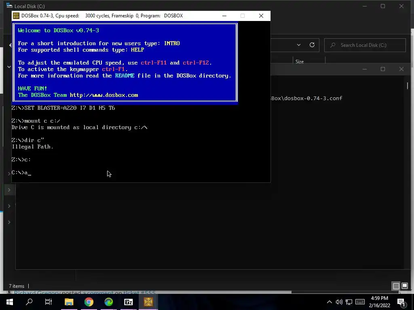
Task: Show hidden system tray icons
Action: (x=329, y=302)
